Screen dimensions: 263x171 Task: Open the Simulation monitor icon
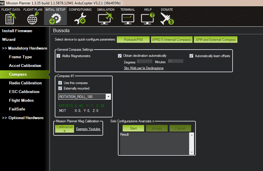click(105, 18)
